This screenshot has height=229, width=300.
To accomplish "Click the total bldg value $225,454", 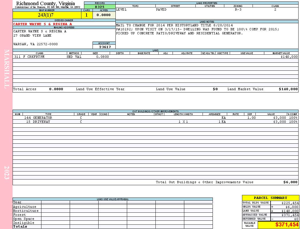I will (290, 203).
